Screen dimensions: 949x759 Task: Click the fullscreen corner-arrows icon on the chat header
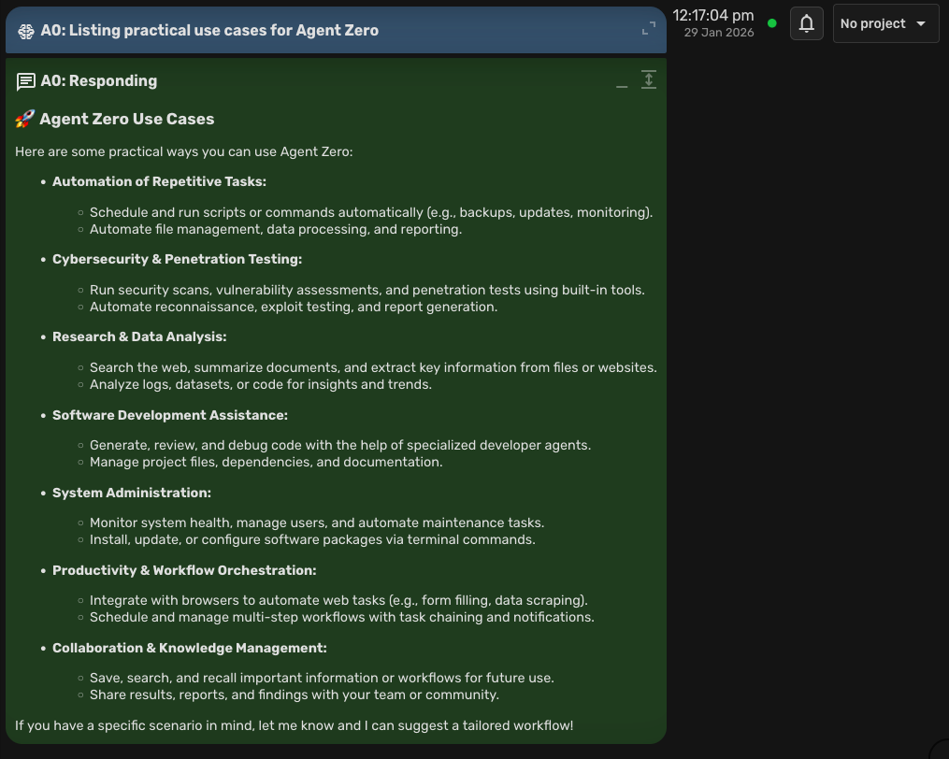(650, 28)
